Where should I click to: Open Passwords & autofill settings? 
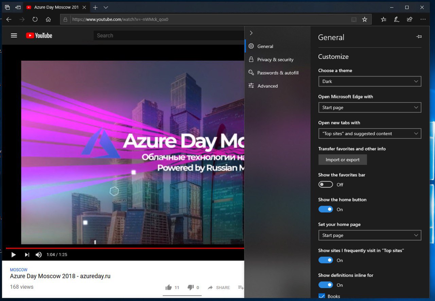click(277, 73)
